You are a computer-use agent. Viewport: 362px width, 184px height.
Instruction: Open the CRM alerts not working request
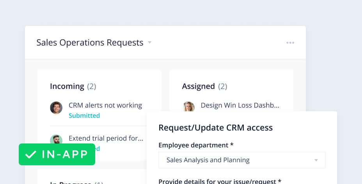[x=105, y=105]
